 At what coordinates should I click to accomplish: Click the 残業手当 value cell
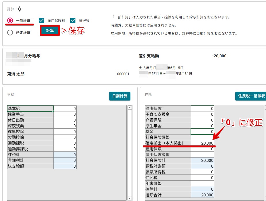click(x=65, y=114)
